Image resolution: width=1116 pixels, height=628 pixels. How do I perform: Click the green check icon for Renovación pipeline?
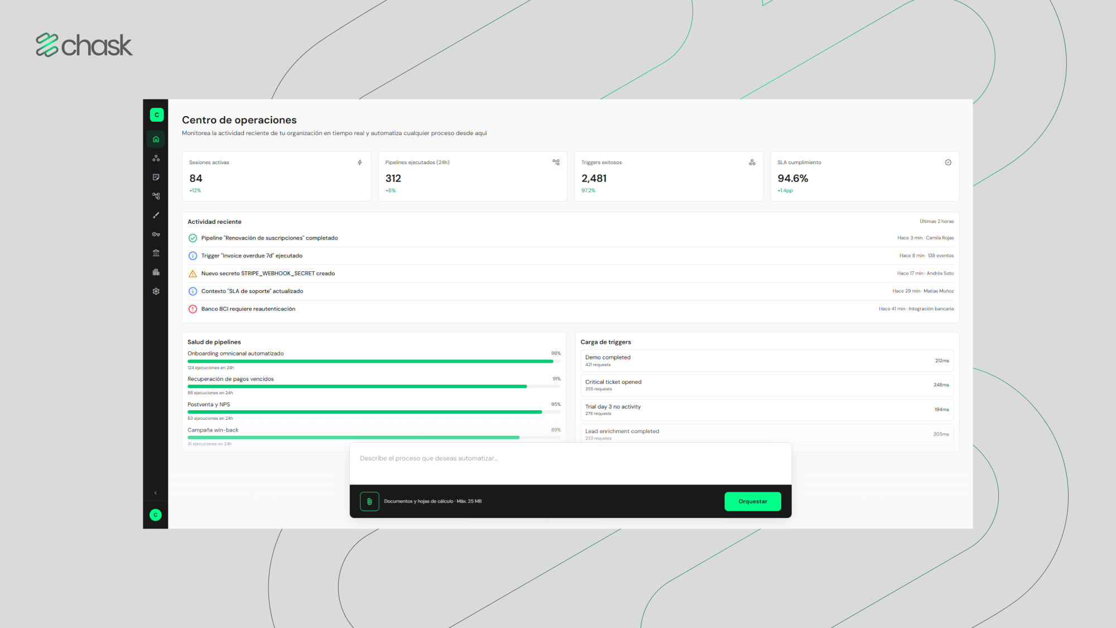coord(193,238)
